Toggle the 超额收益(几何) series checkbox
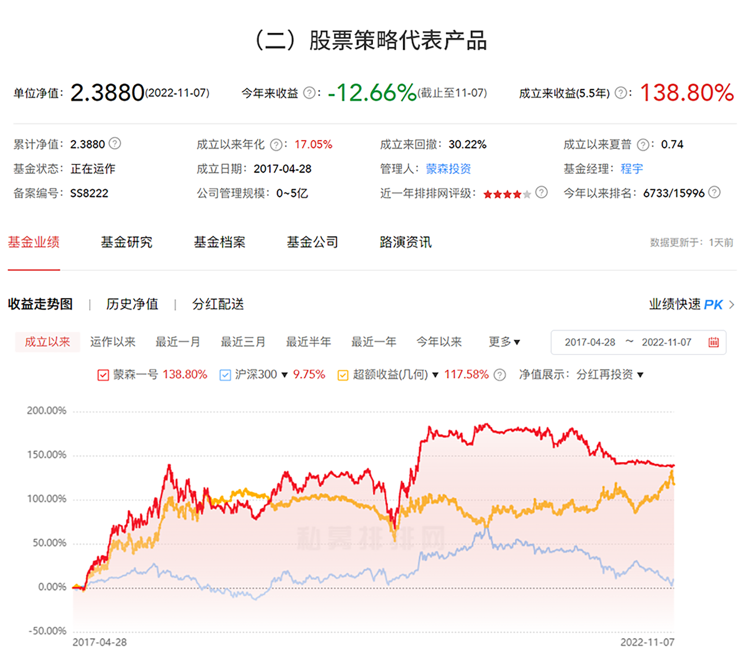 pyautogui.click(x=343, y=375)
